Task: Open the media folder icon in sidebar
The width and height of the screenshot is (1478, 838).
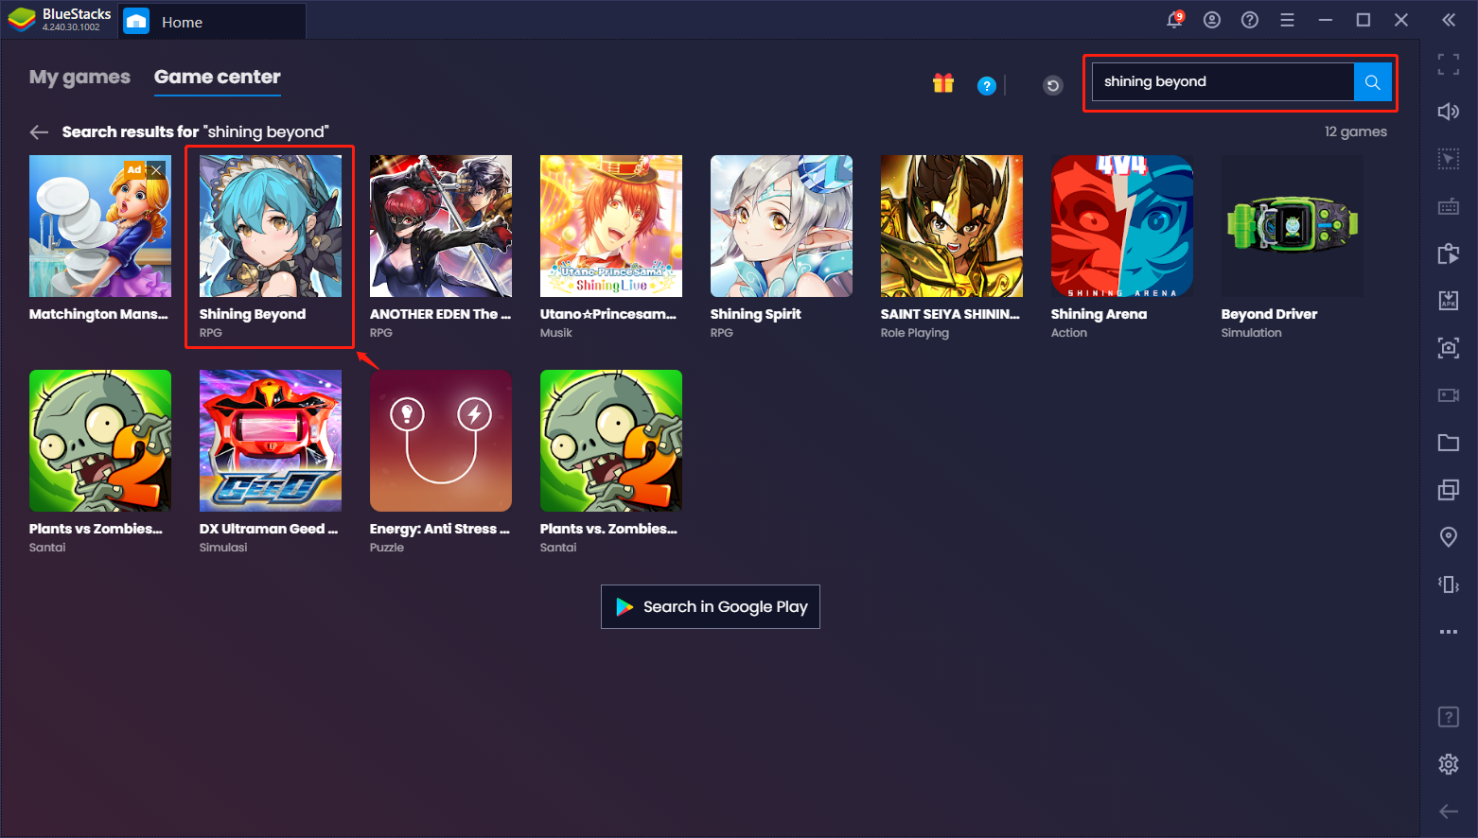Action: 1449,443
